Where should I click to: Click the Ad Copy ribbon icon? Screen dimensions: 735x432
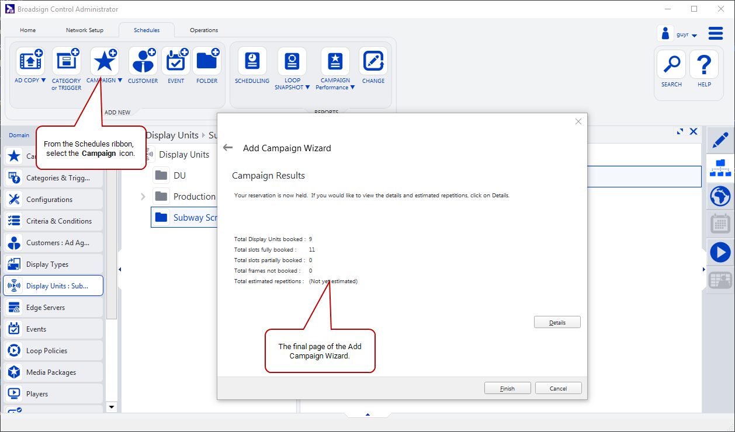pyautogui.click(x=30, y=61)
